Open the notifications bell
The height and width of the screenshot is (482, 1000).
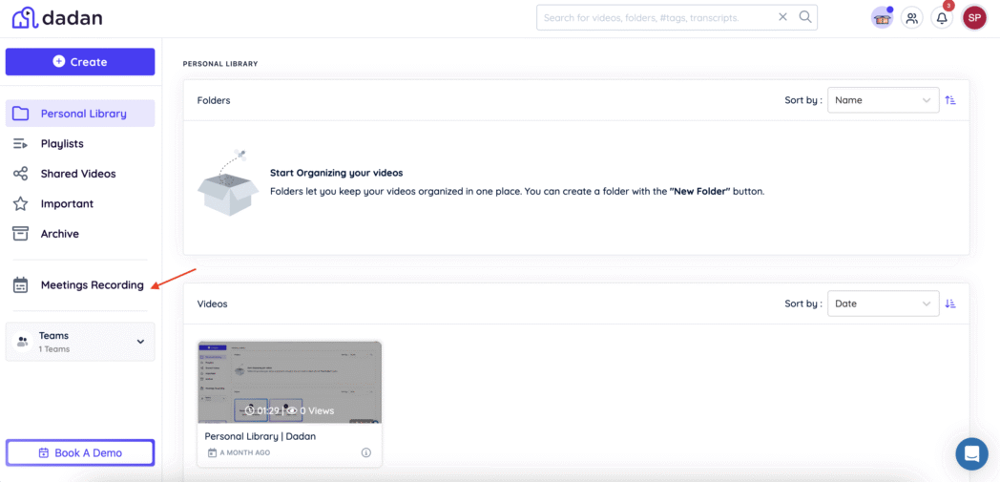tap(942, 18)
